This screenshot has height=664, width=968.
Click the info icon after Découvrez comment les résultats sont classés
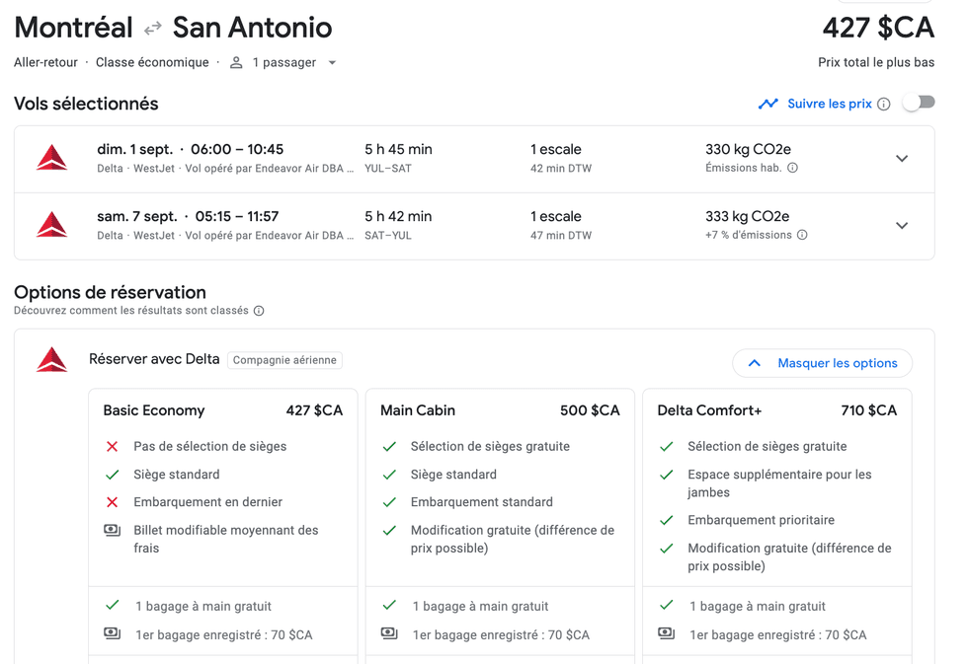[258, 310]
